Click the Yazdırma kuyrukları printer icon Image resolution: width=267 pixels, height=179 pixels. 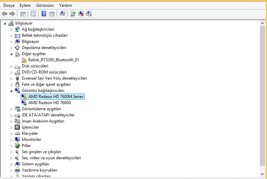(17, 170)
